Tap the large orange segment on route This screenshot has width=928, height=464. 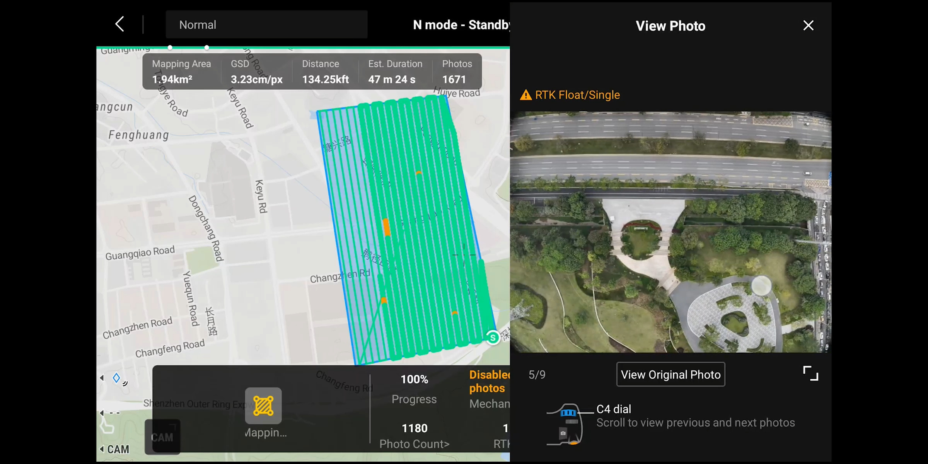click(x=386, y=227)
